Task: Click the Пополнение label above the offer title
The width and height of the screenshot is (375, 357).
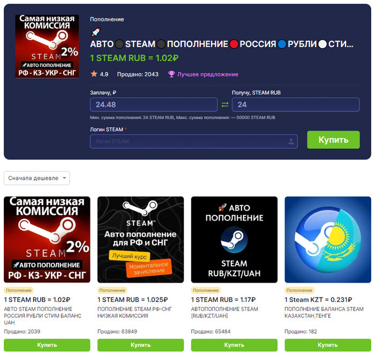Action: [x=107, y=19]
